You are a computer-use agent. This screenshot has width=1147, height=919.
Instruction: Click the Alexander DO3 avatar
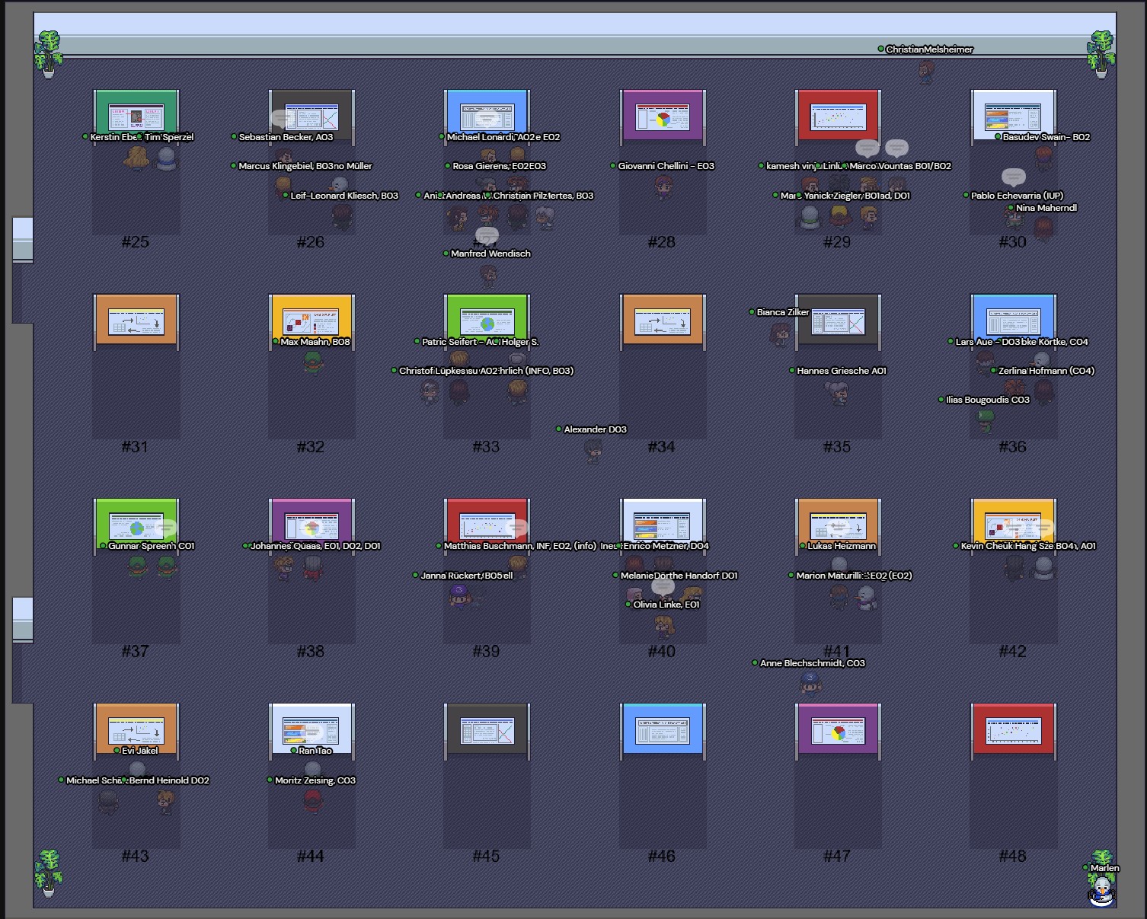(593, 450)
